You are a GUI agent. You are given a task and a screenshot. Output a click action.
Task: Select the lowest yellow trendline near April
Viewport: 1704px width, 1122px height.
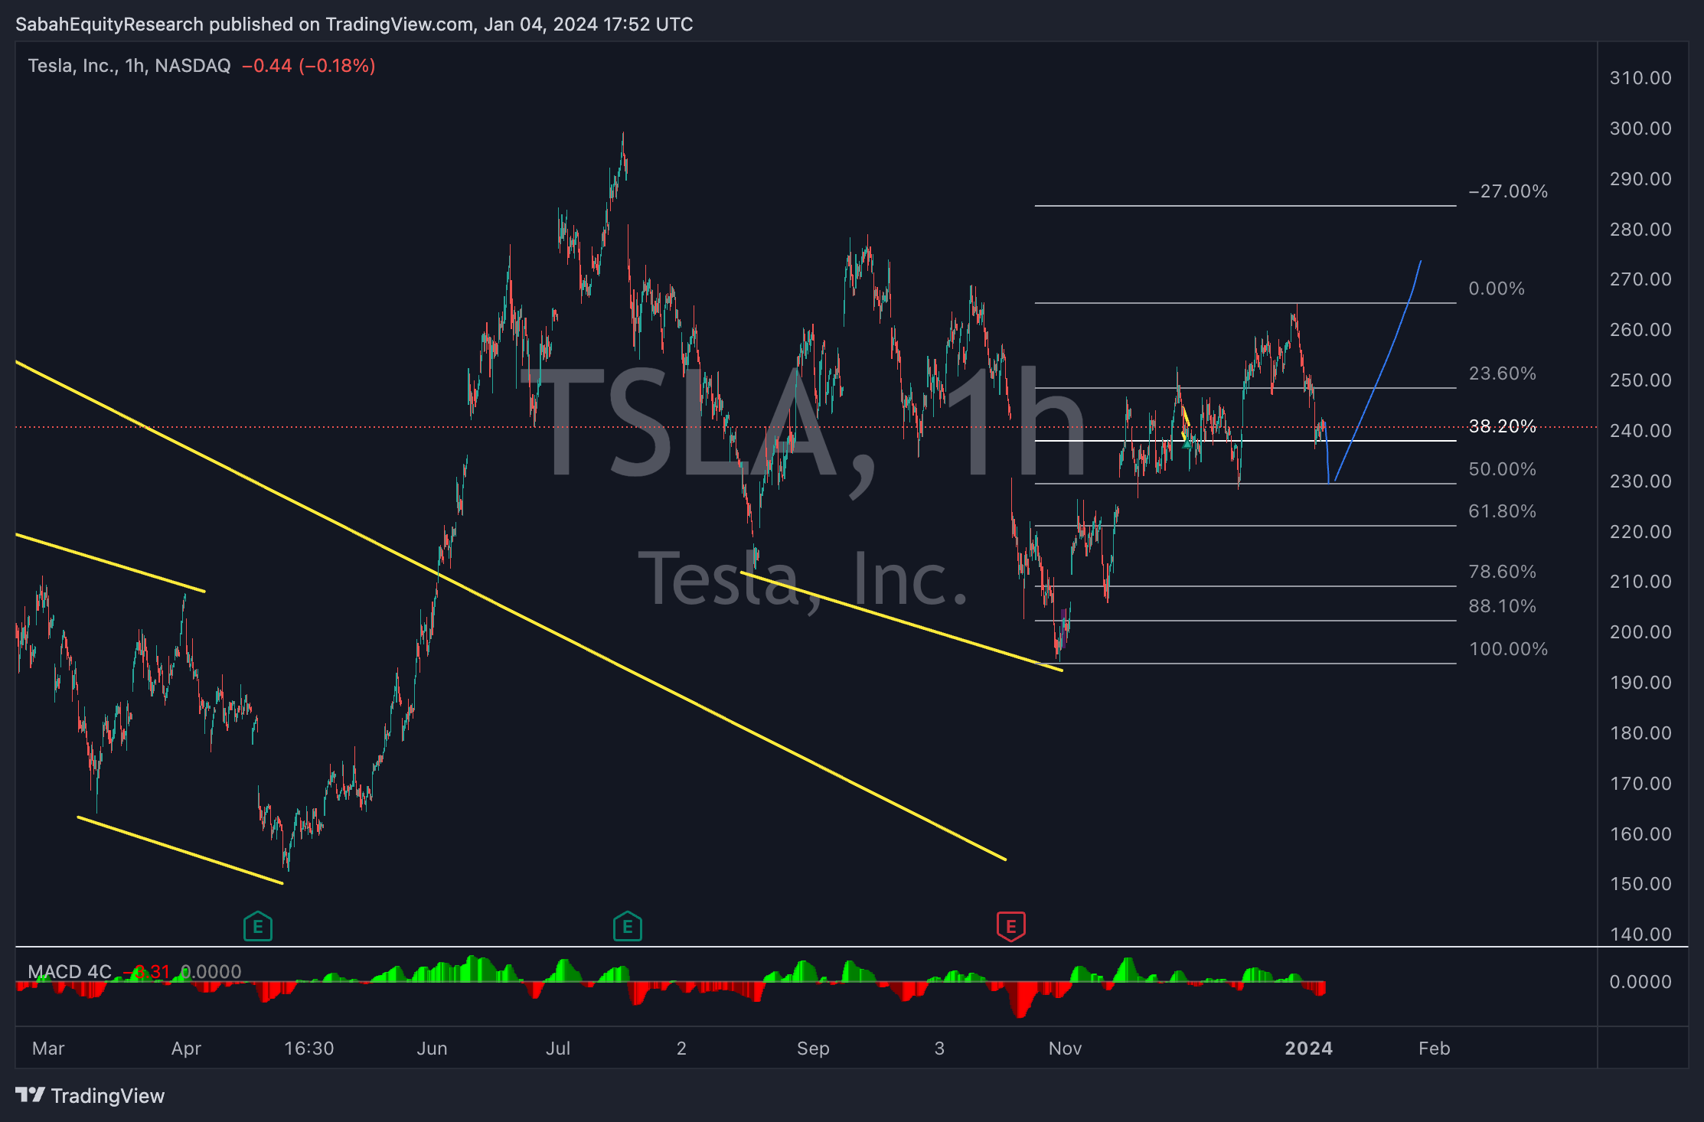click(x=180, y=850)
